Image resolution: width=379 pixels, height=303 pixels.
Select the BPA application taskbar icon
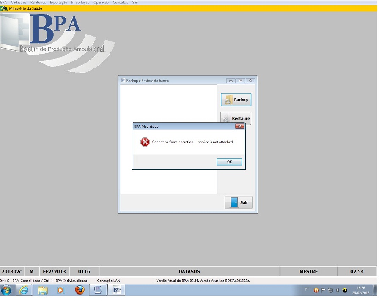pos(117,290)
